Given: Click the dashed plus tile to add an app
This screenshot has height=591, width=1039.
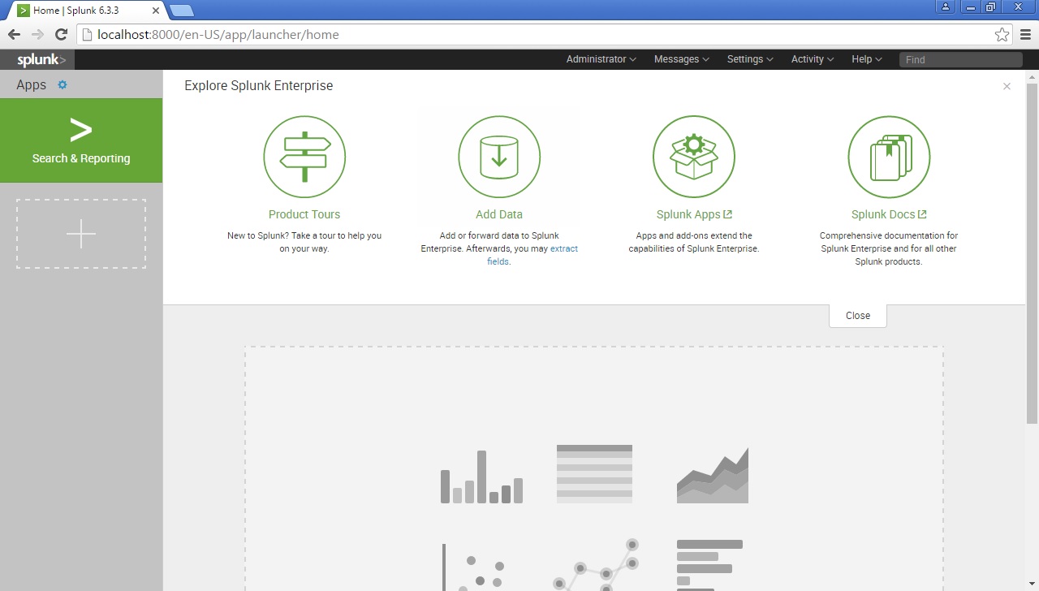Looking at the screenshot, I should coord(81,233).
